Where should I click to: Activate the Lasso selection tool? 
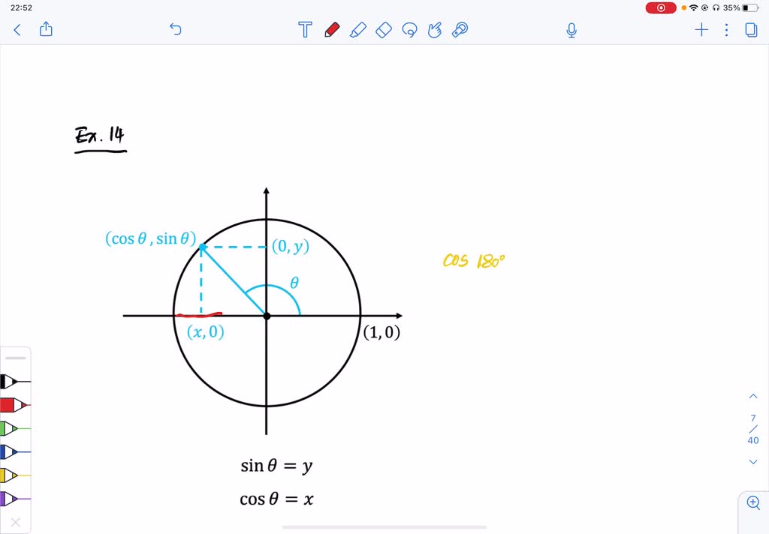409,29
